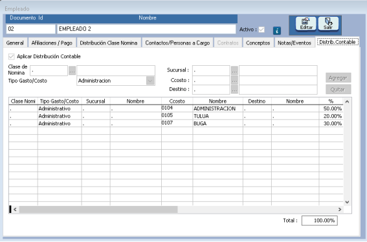This screenshot has height=242, width=367.
Task: Open Contactos/Personas a Cargo tab
Action: click(177, 43)
